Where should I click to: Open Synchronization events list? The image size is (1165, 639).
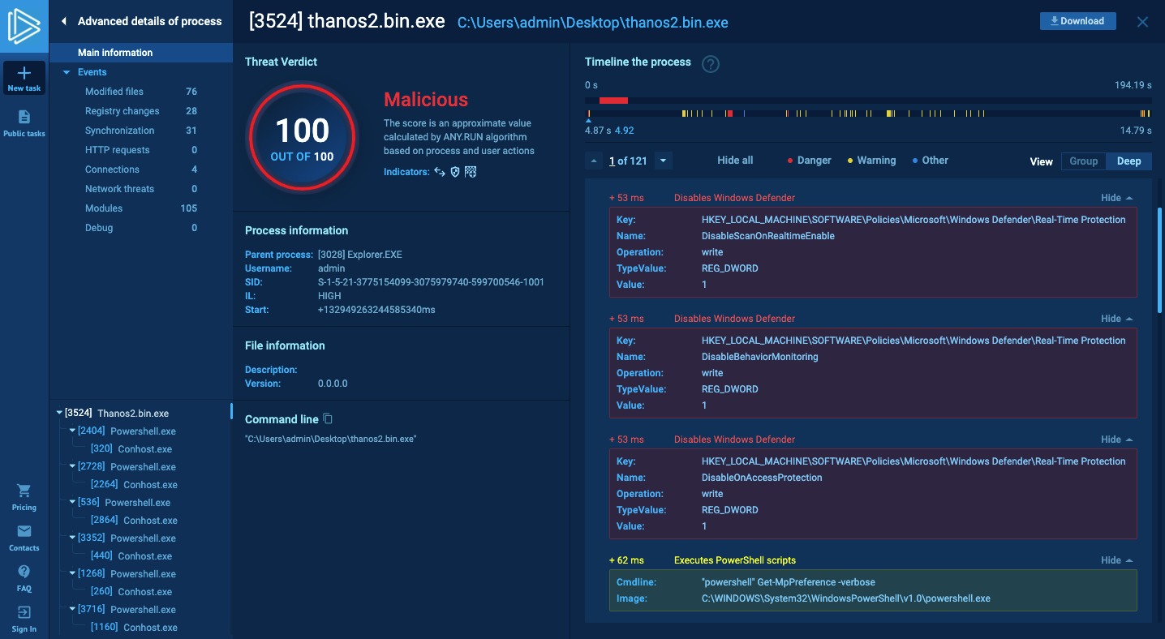(141, 131)
